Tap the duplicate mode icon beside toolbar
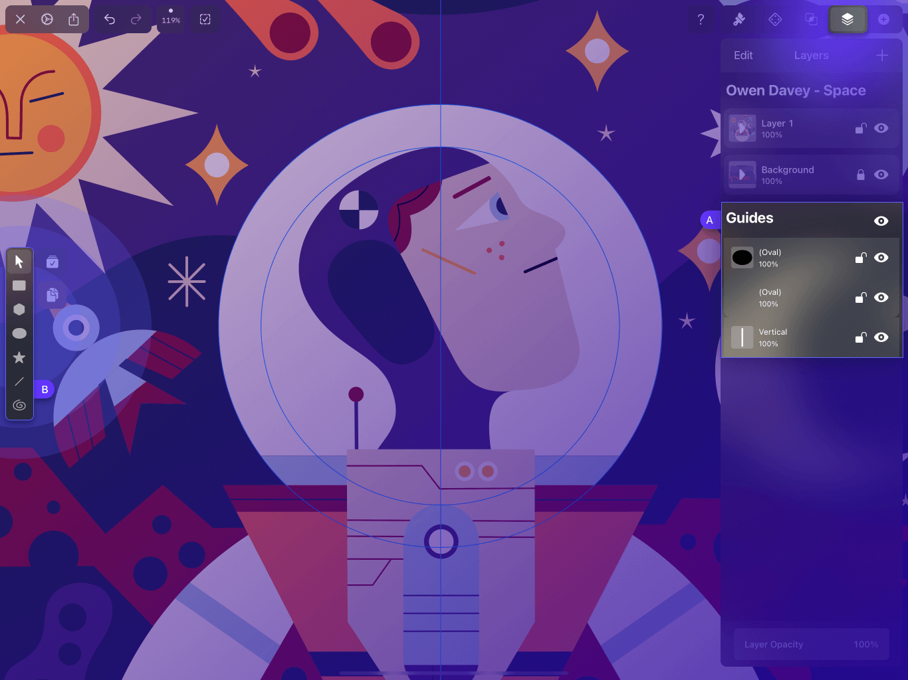The image size is (908, 680). point(53,294)
